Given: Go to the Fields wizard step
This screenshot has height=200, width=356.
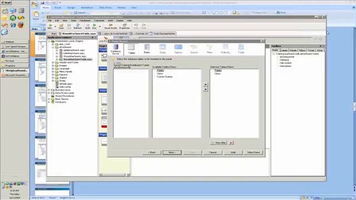Looking at the screenshot, I should 147,49.
